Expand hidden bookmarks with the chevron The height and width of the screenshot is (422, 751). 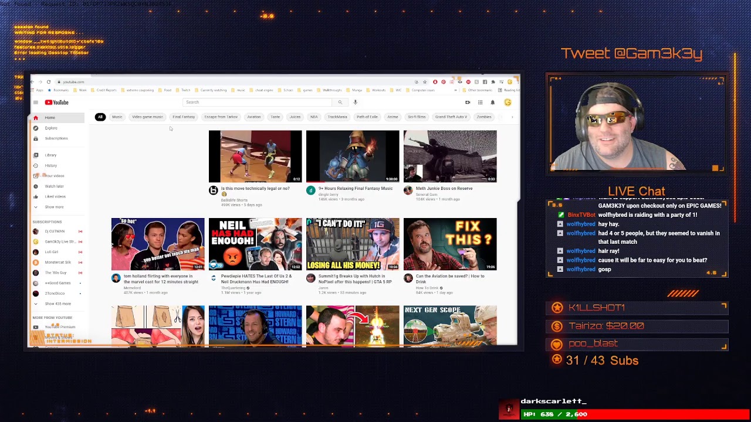pos(456,90)
